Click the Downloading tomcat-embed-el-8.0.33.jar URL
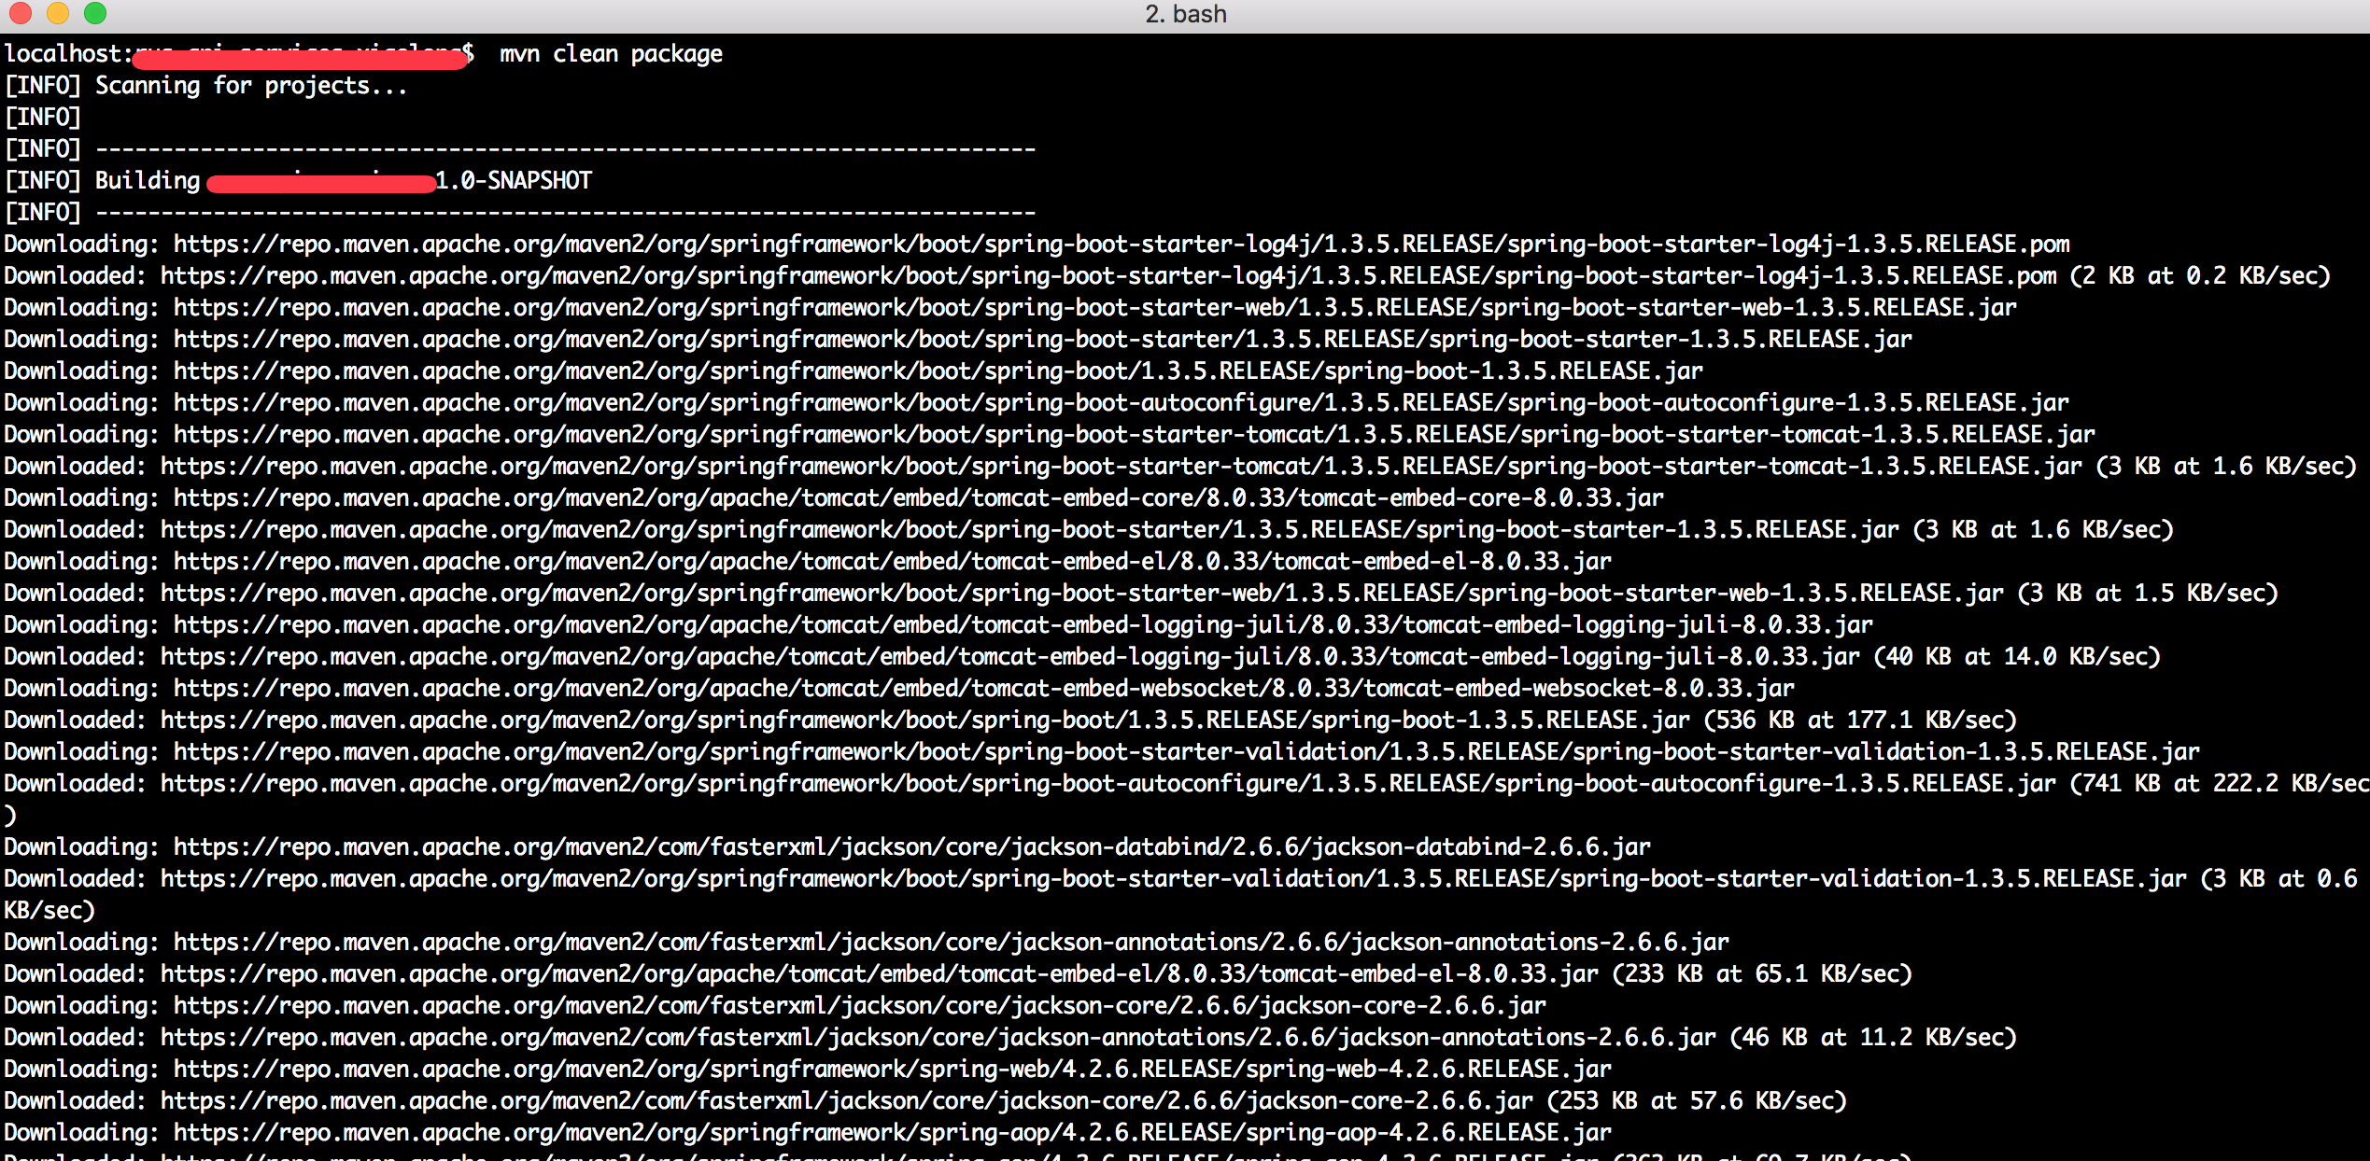The height and width of the screenshot is (1161, 2370). pyautogui.click(x=893, y=562)
